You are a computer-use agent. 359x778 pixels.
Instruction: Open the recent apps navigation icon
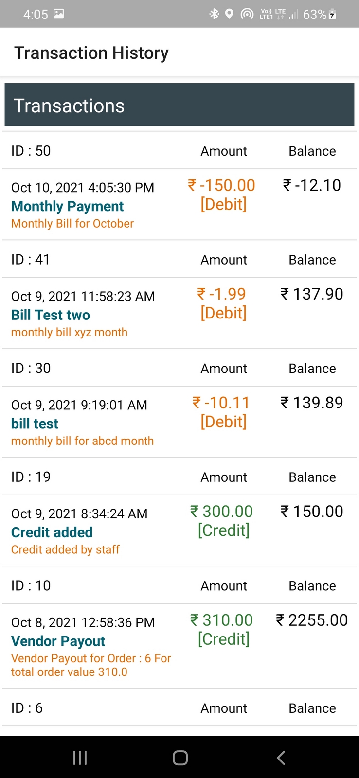click(x=80, y=758)
